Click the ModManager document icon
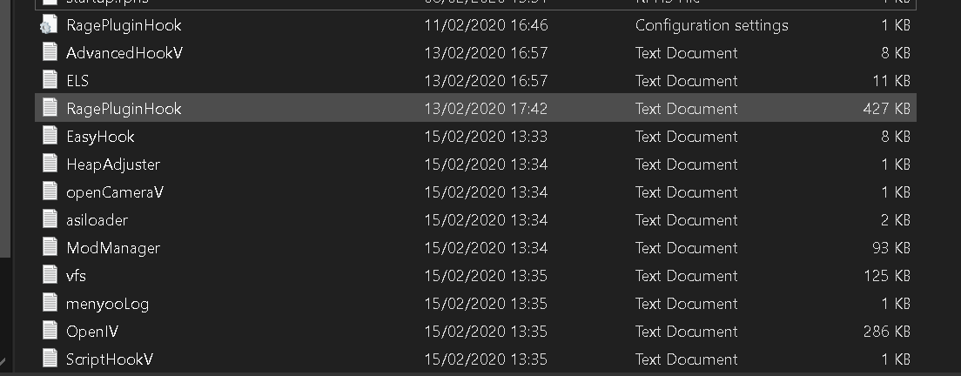The image size is (961, 376). click(50, 248)
